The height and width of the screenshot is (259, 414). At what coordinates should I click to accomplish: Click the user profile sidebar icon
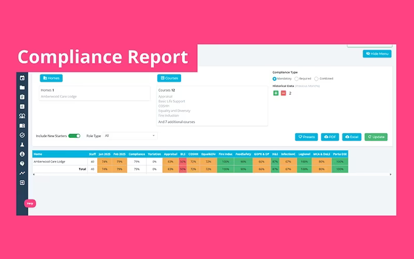pos(22,154)
